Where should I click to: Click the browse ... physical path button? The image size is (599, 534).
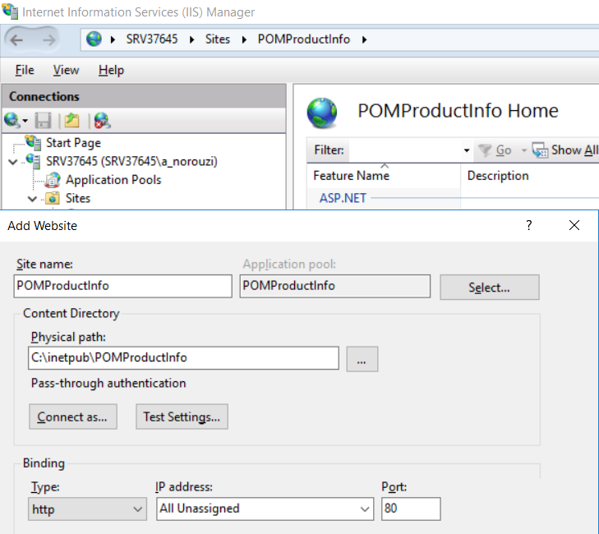[362, 359]
